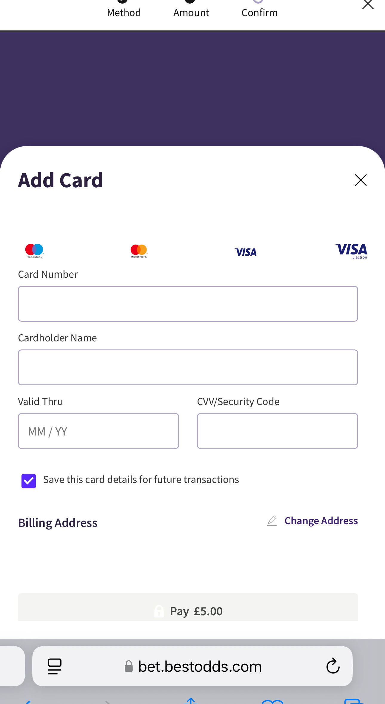Untick the save card details checkbox
385x704 pixels.
(x=29, y=481)
